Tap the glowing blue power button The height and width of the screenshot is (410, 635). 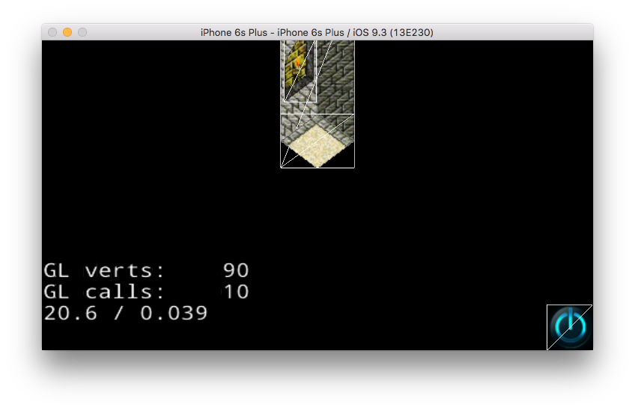[x=570, y=327]
